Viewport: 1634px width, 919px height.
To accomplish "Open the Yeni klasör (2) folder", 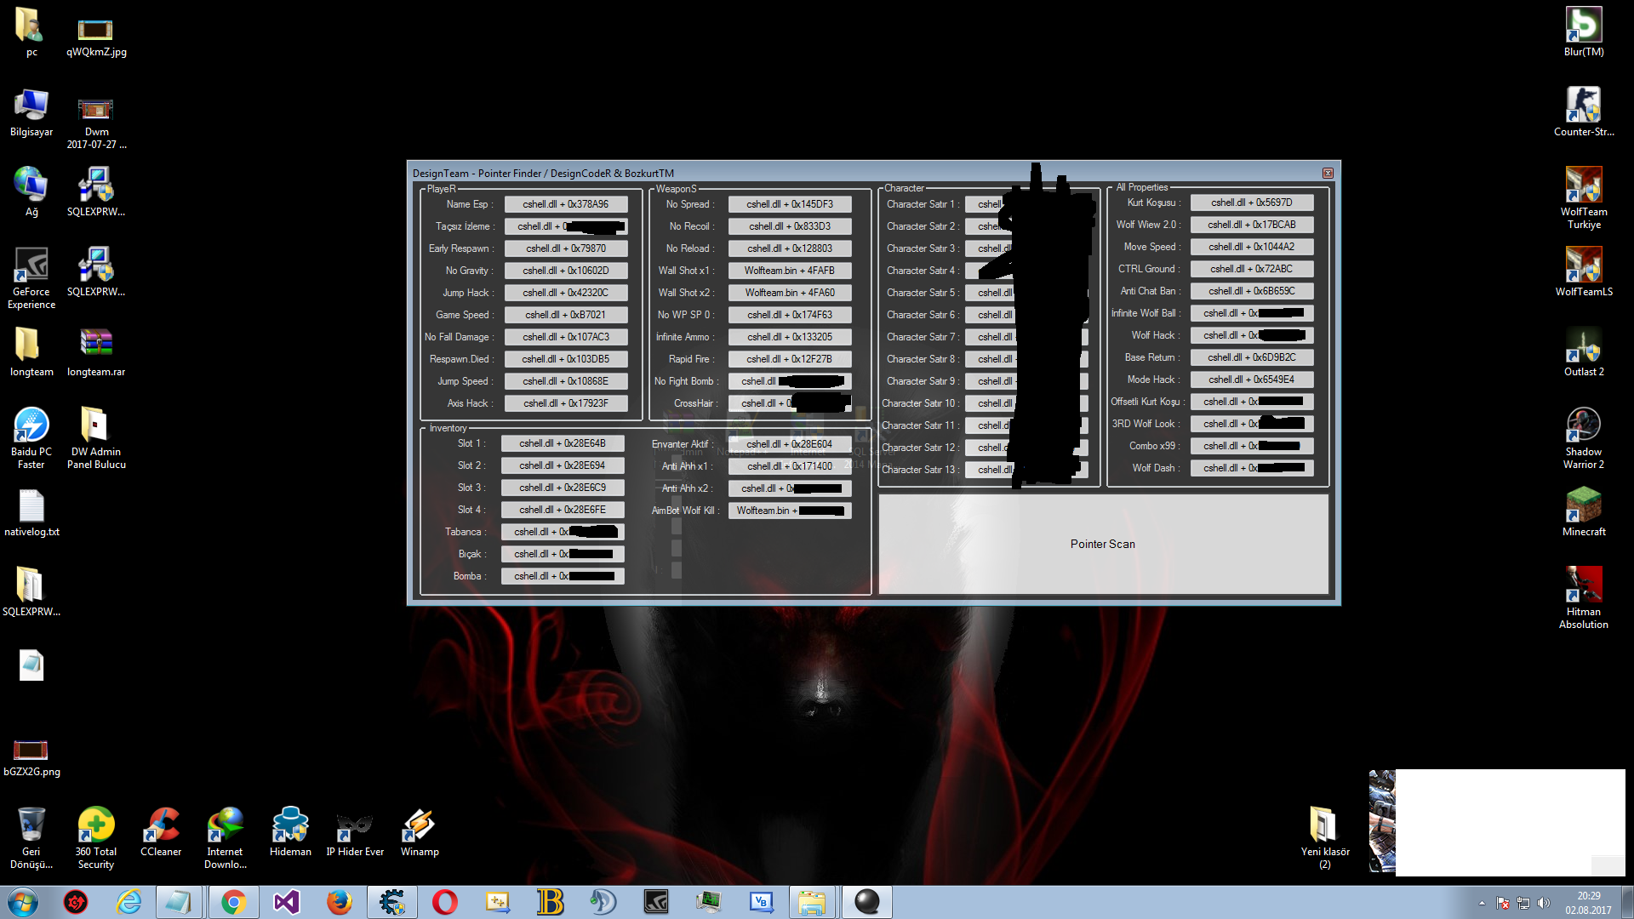I will coord(1325,837).
